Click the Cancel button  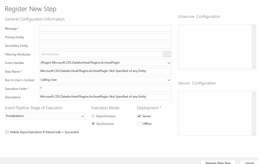click(249, 162)
